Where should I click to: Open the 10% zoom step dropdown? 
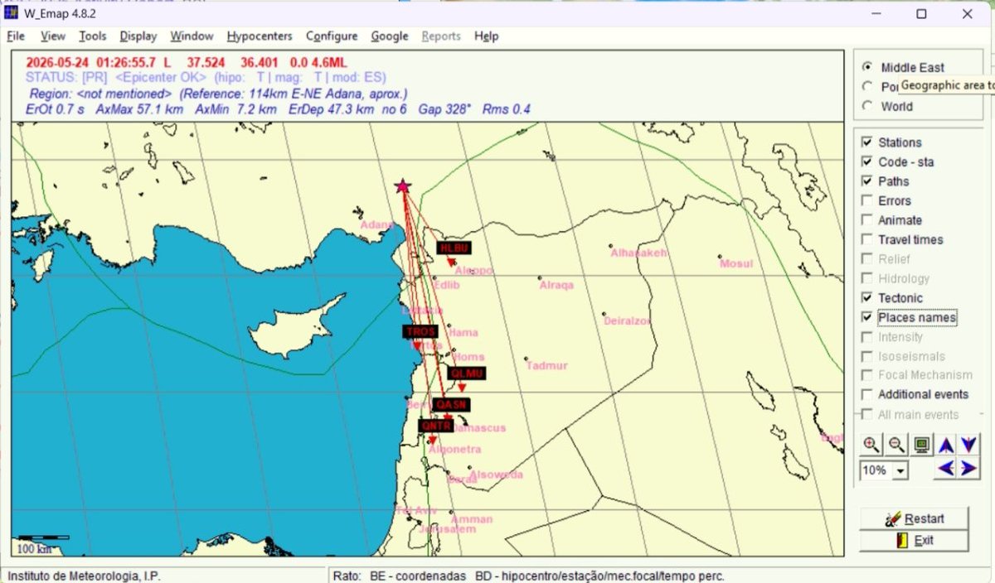pyautogui.click(x=900, y=470)
